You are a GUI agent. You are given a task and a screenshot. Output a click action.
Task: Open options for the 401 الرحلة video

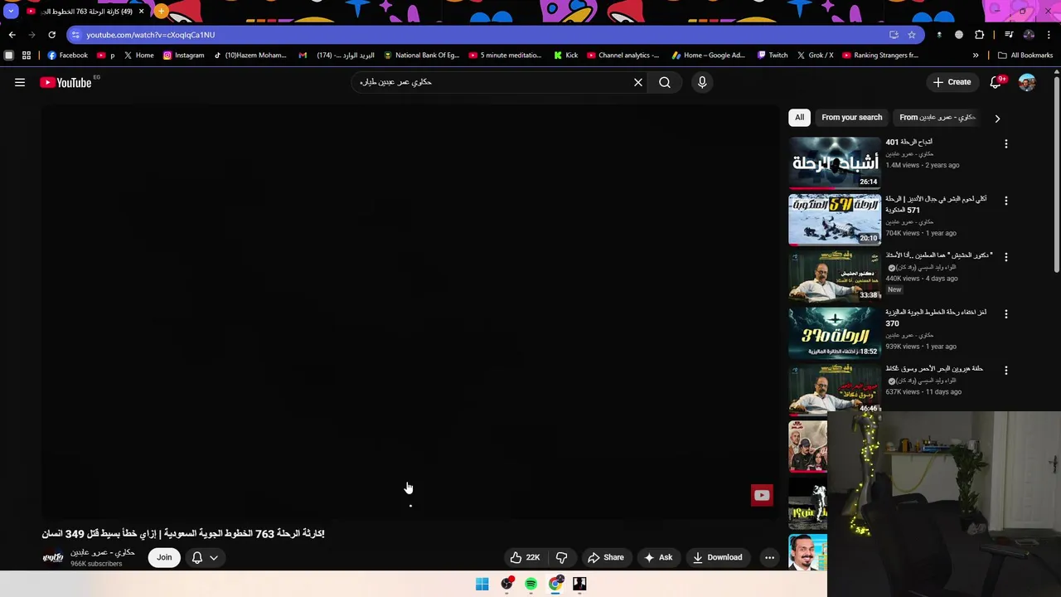tap(1006, 144)
